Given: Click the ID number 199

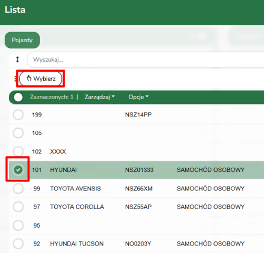Looking at the screenshot, I should pyautogui.click(x=37, y=115).
